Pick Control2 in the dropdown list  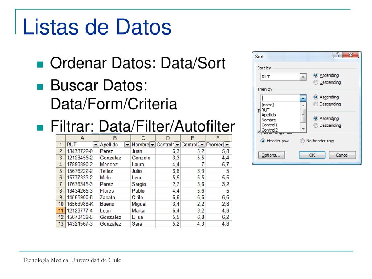(x=280, y=130)
